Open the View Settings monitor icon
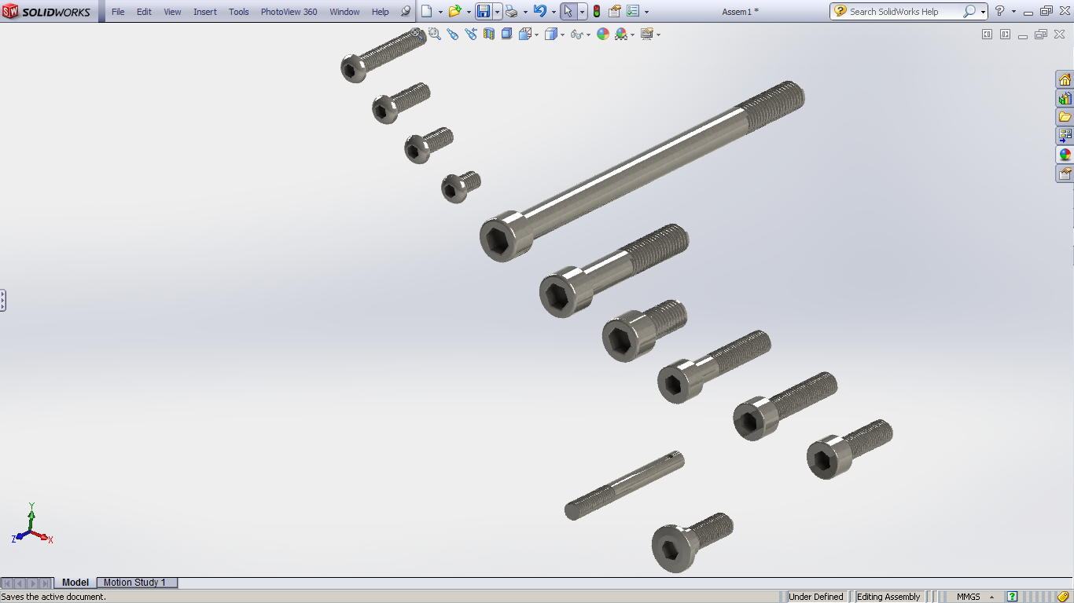Screen dimensions: 1074x603 646,34
